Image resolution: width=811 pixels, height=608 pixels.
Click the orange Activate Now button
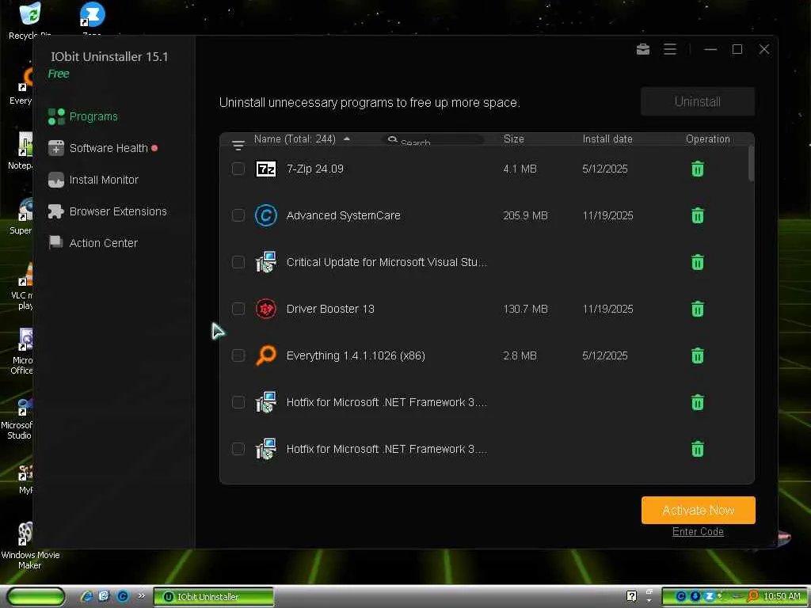[x=699, y=511]
